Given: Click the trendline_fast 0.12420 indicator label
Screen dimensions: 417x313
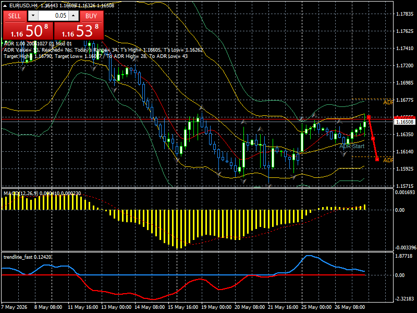Looking at the screenshot, I should [28, 257].
